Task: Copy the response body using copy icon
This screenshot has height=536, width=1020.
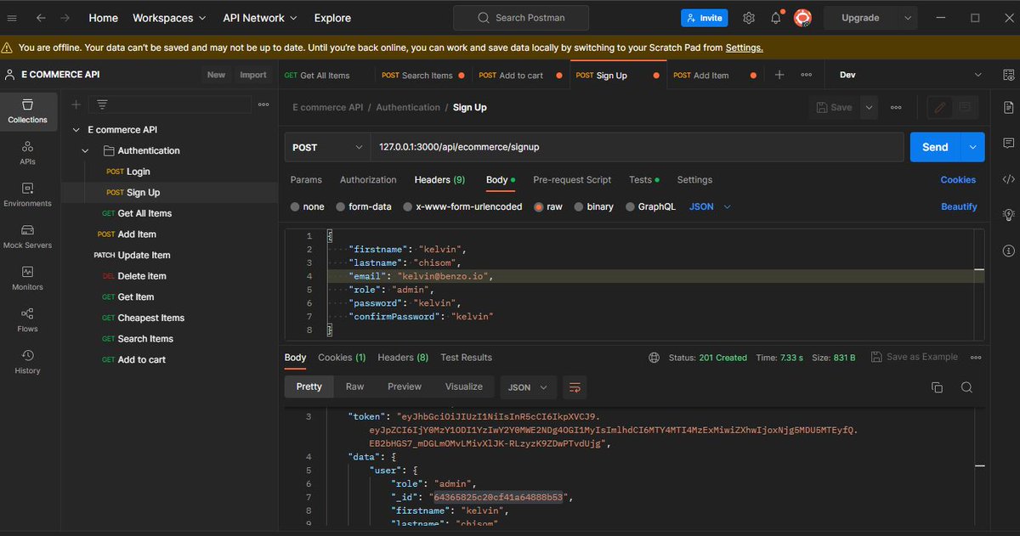Action: (937, 386)
